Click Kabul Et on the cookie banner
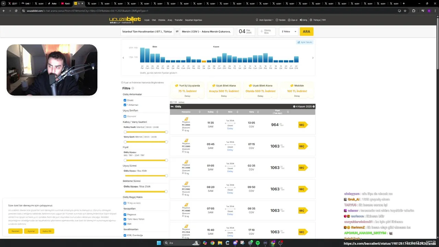 pos(47,231)
